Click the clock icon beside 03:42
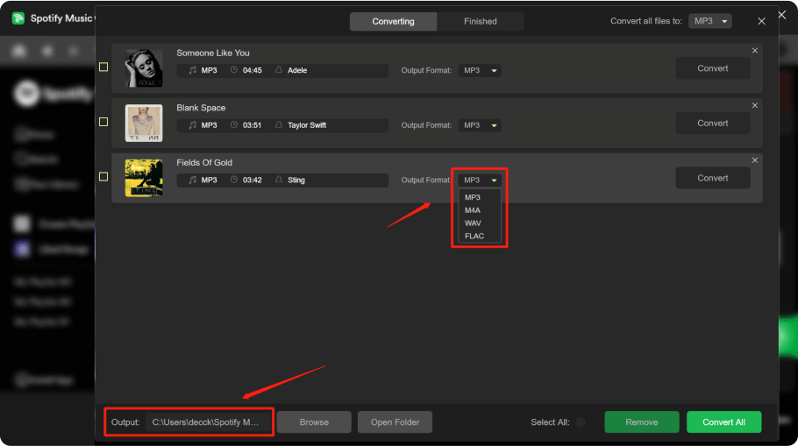The image size is (798, 446). click(x=234, y=180)
